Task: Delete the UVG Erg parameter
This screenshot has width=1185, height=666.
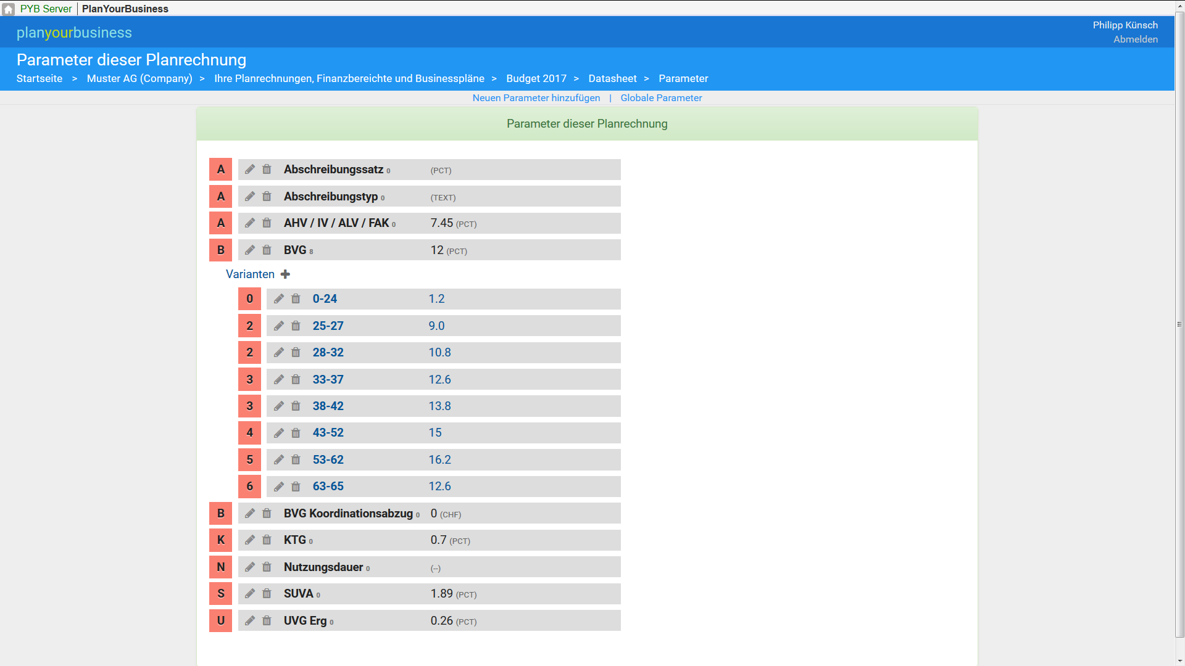Action: tap(267, 621)
